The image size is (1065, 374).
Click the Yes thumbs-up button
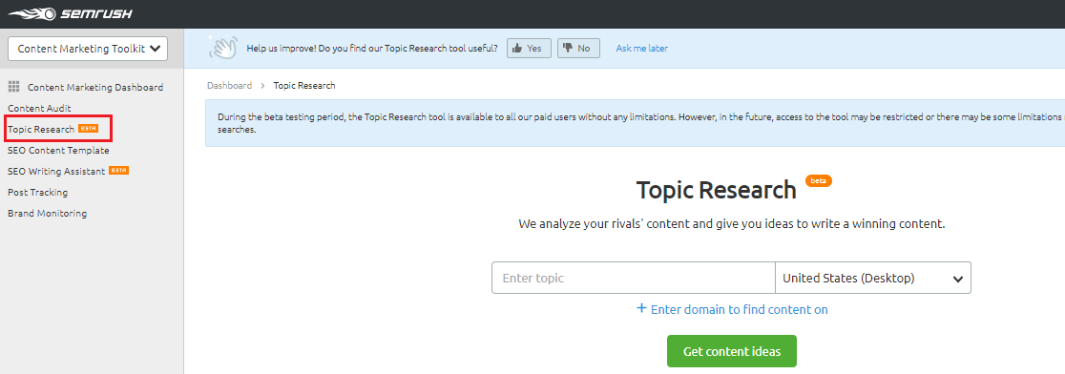(x=529, y=49)
